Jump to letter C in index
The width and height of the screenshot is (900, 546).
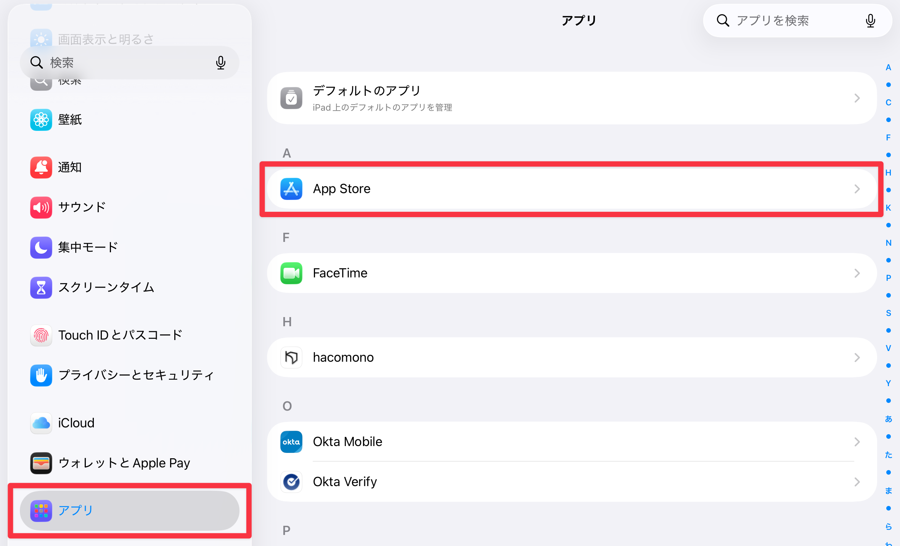[x=889, y=103]
